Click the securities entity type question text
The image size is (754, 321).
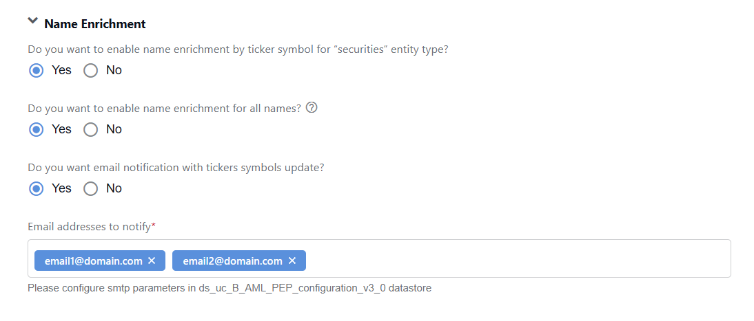[238, 49]
